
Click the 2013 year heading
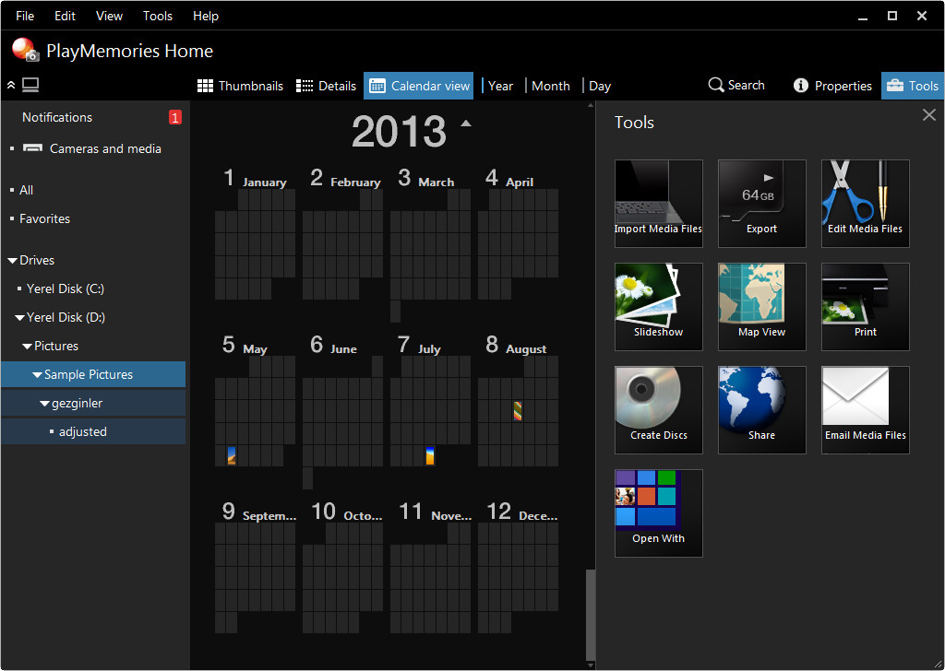coord(399,131)
